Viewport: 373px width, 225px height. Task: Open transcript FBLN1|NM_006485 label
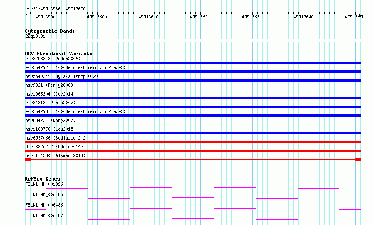[44, 194]
